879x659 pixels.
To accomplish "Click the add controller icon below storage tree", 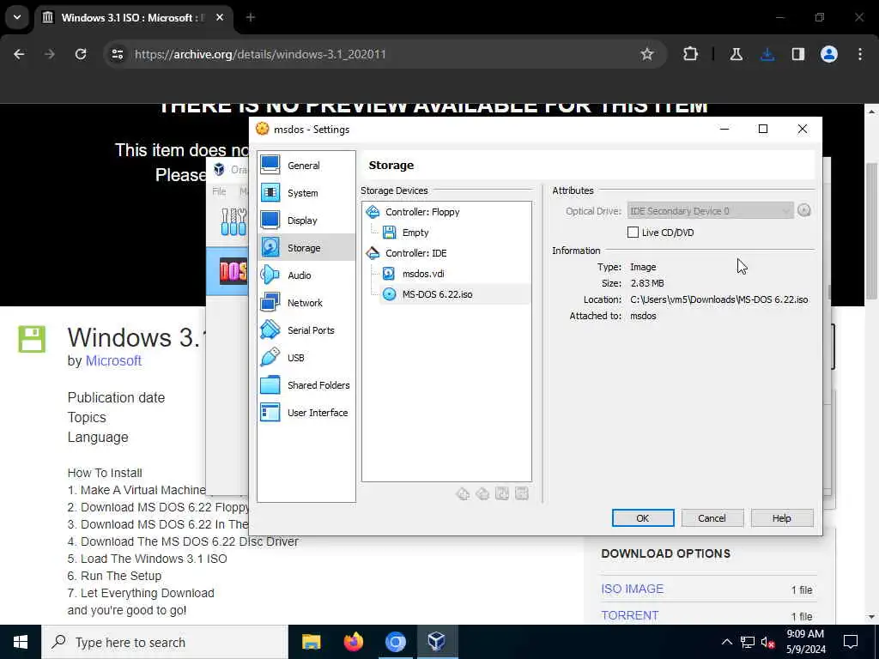I will coord(463,493).
